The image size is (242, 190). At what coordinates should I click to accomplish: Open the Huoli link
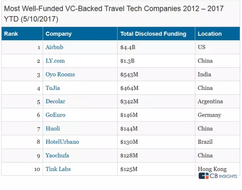[53, 128]
